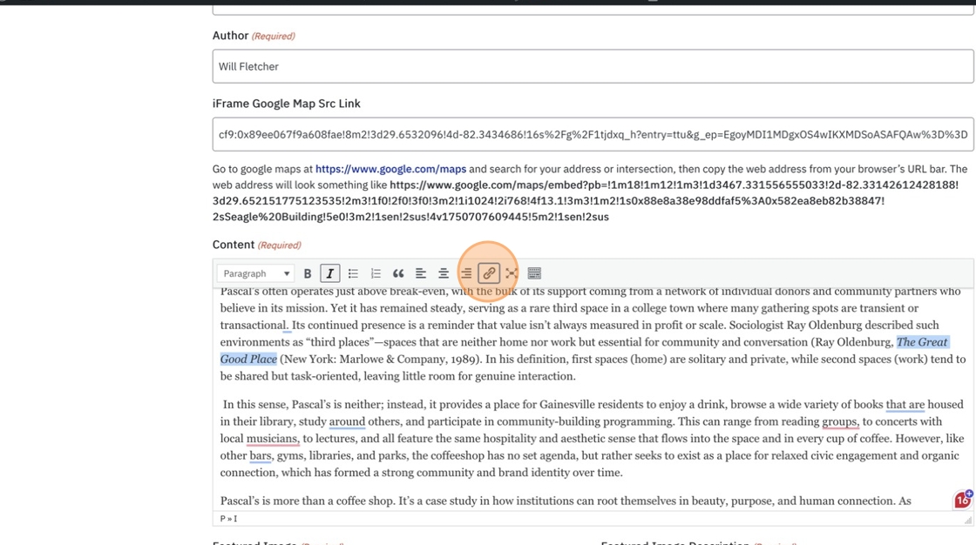Image resolution: width=976 pixels, height=545 pixels.
Task: Click the Insert/edit link icon
Action: [x=489, y=273]
